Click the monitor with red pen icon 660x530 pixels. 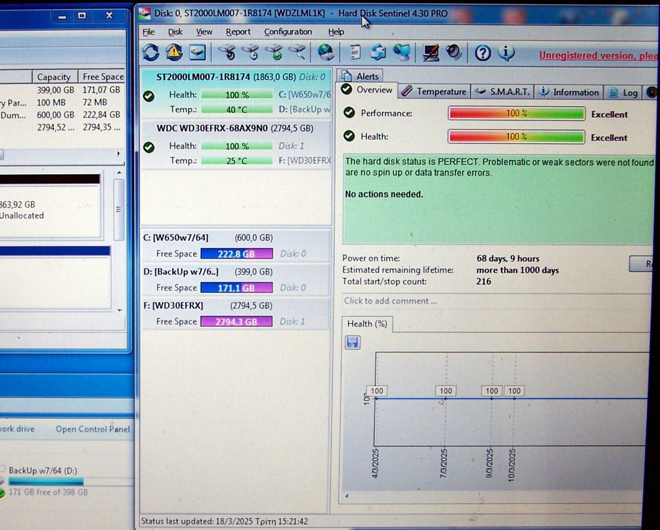(431, 53)
